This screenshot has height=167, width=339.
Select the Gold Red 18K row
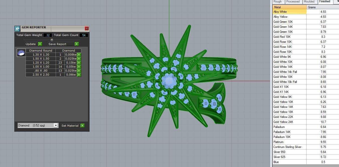point(306,37)
